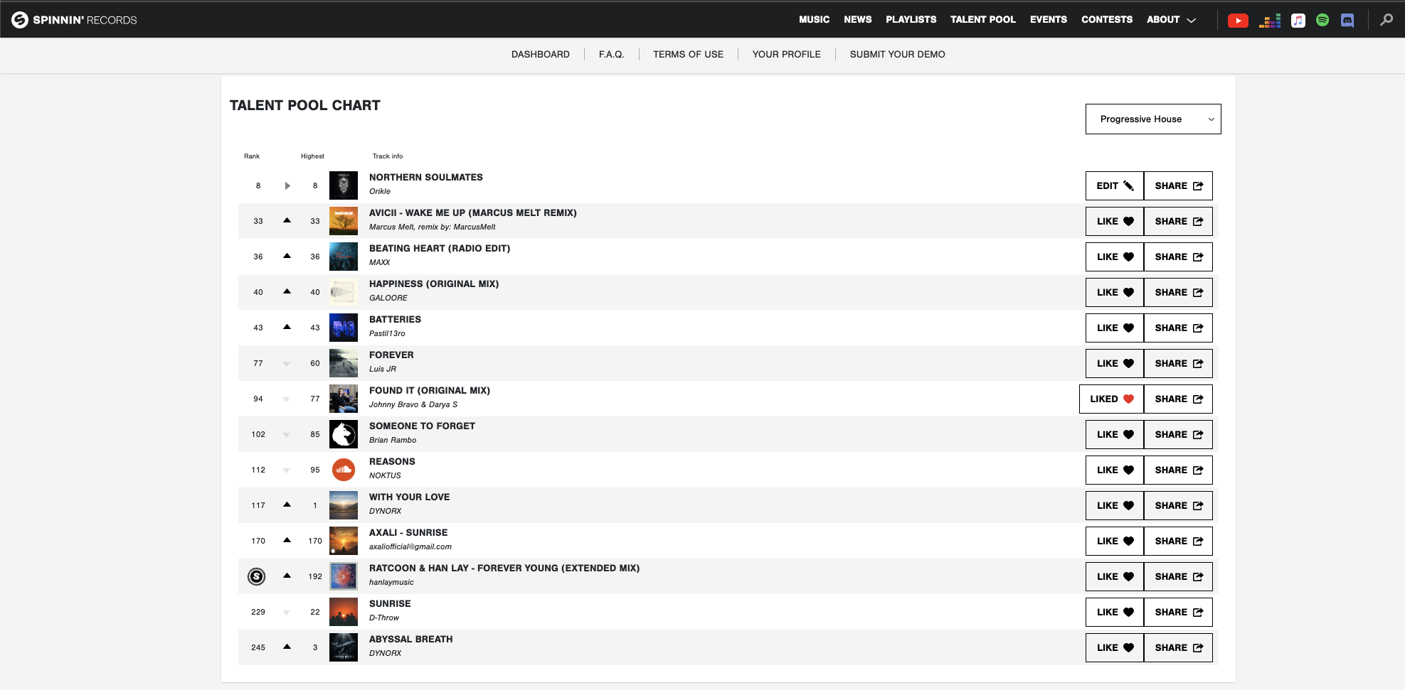Click title SUNRISE by D-Throw
The height and width of the screenshot is (690, 1405).
(x=390, y=604)
